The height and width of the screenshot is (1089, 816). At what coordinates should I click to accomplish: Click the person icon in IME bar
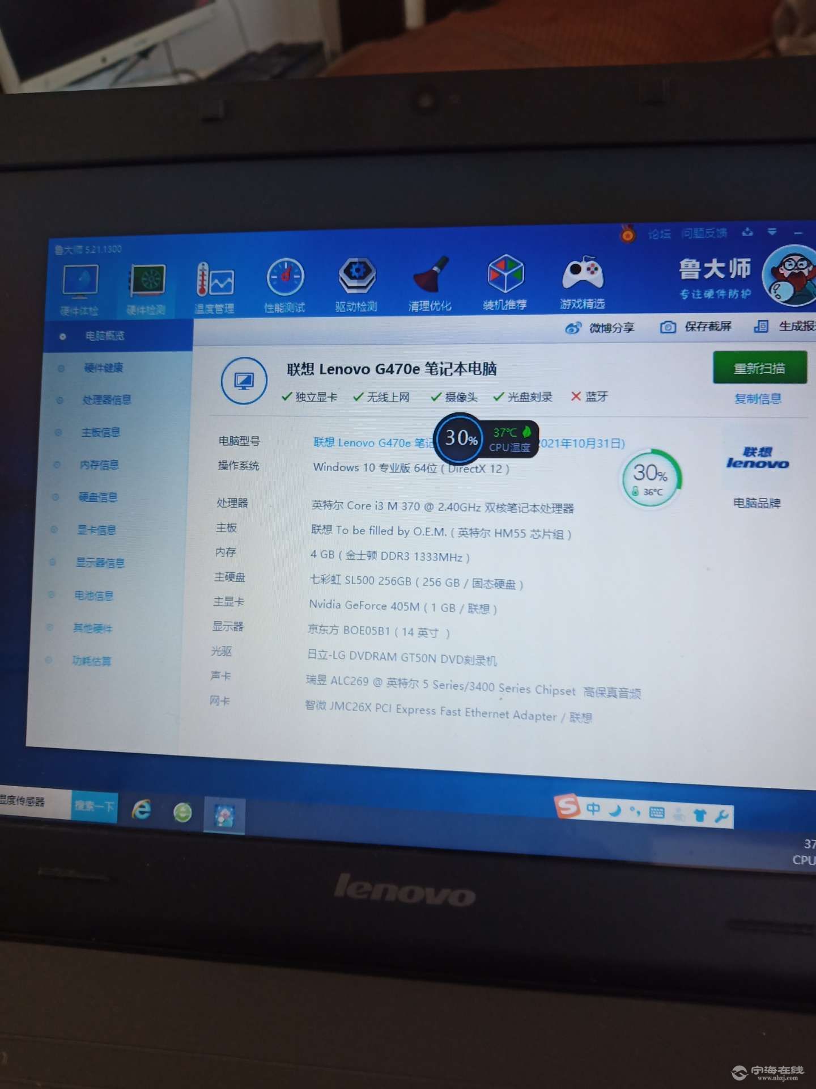point(679,815)
